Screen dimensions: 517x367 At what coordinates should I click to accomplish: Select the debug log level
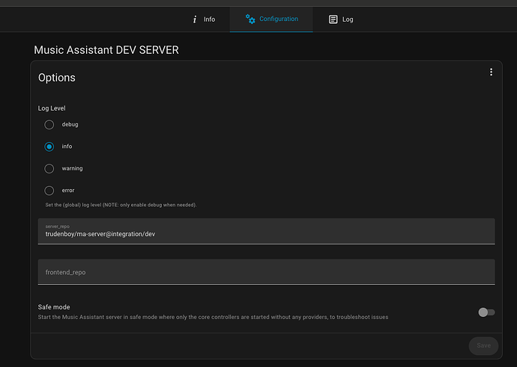(49, 125)
